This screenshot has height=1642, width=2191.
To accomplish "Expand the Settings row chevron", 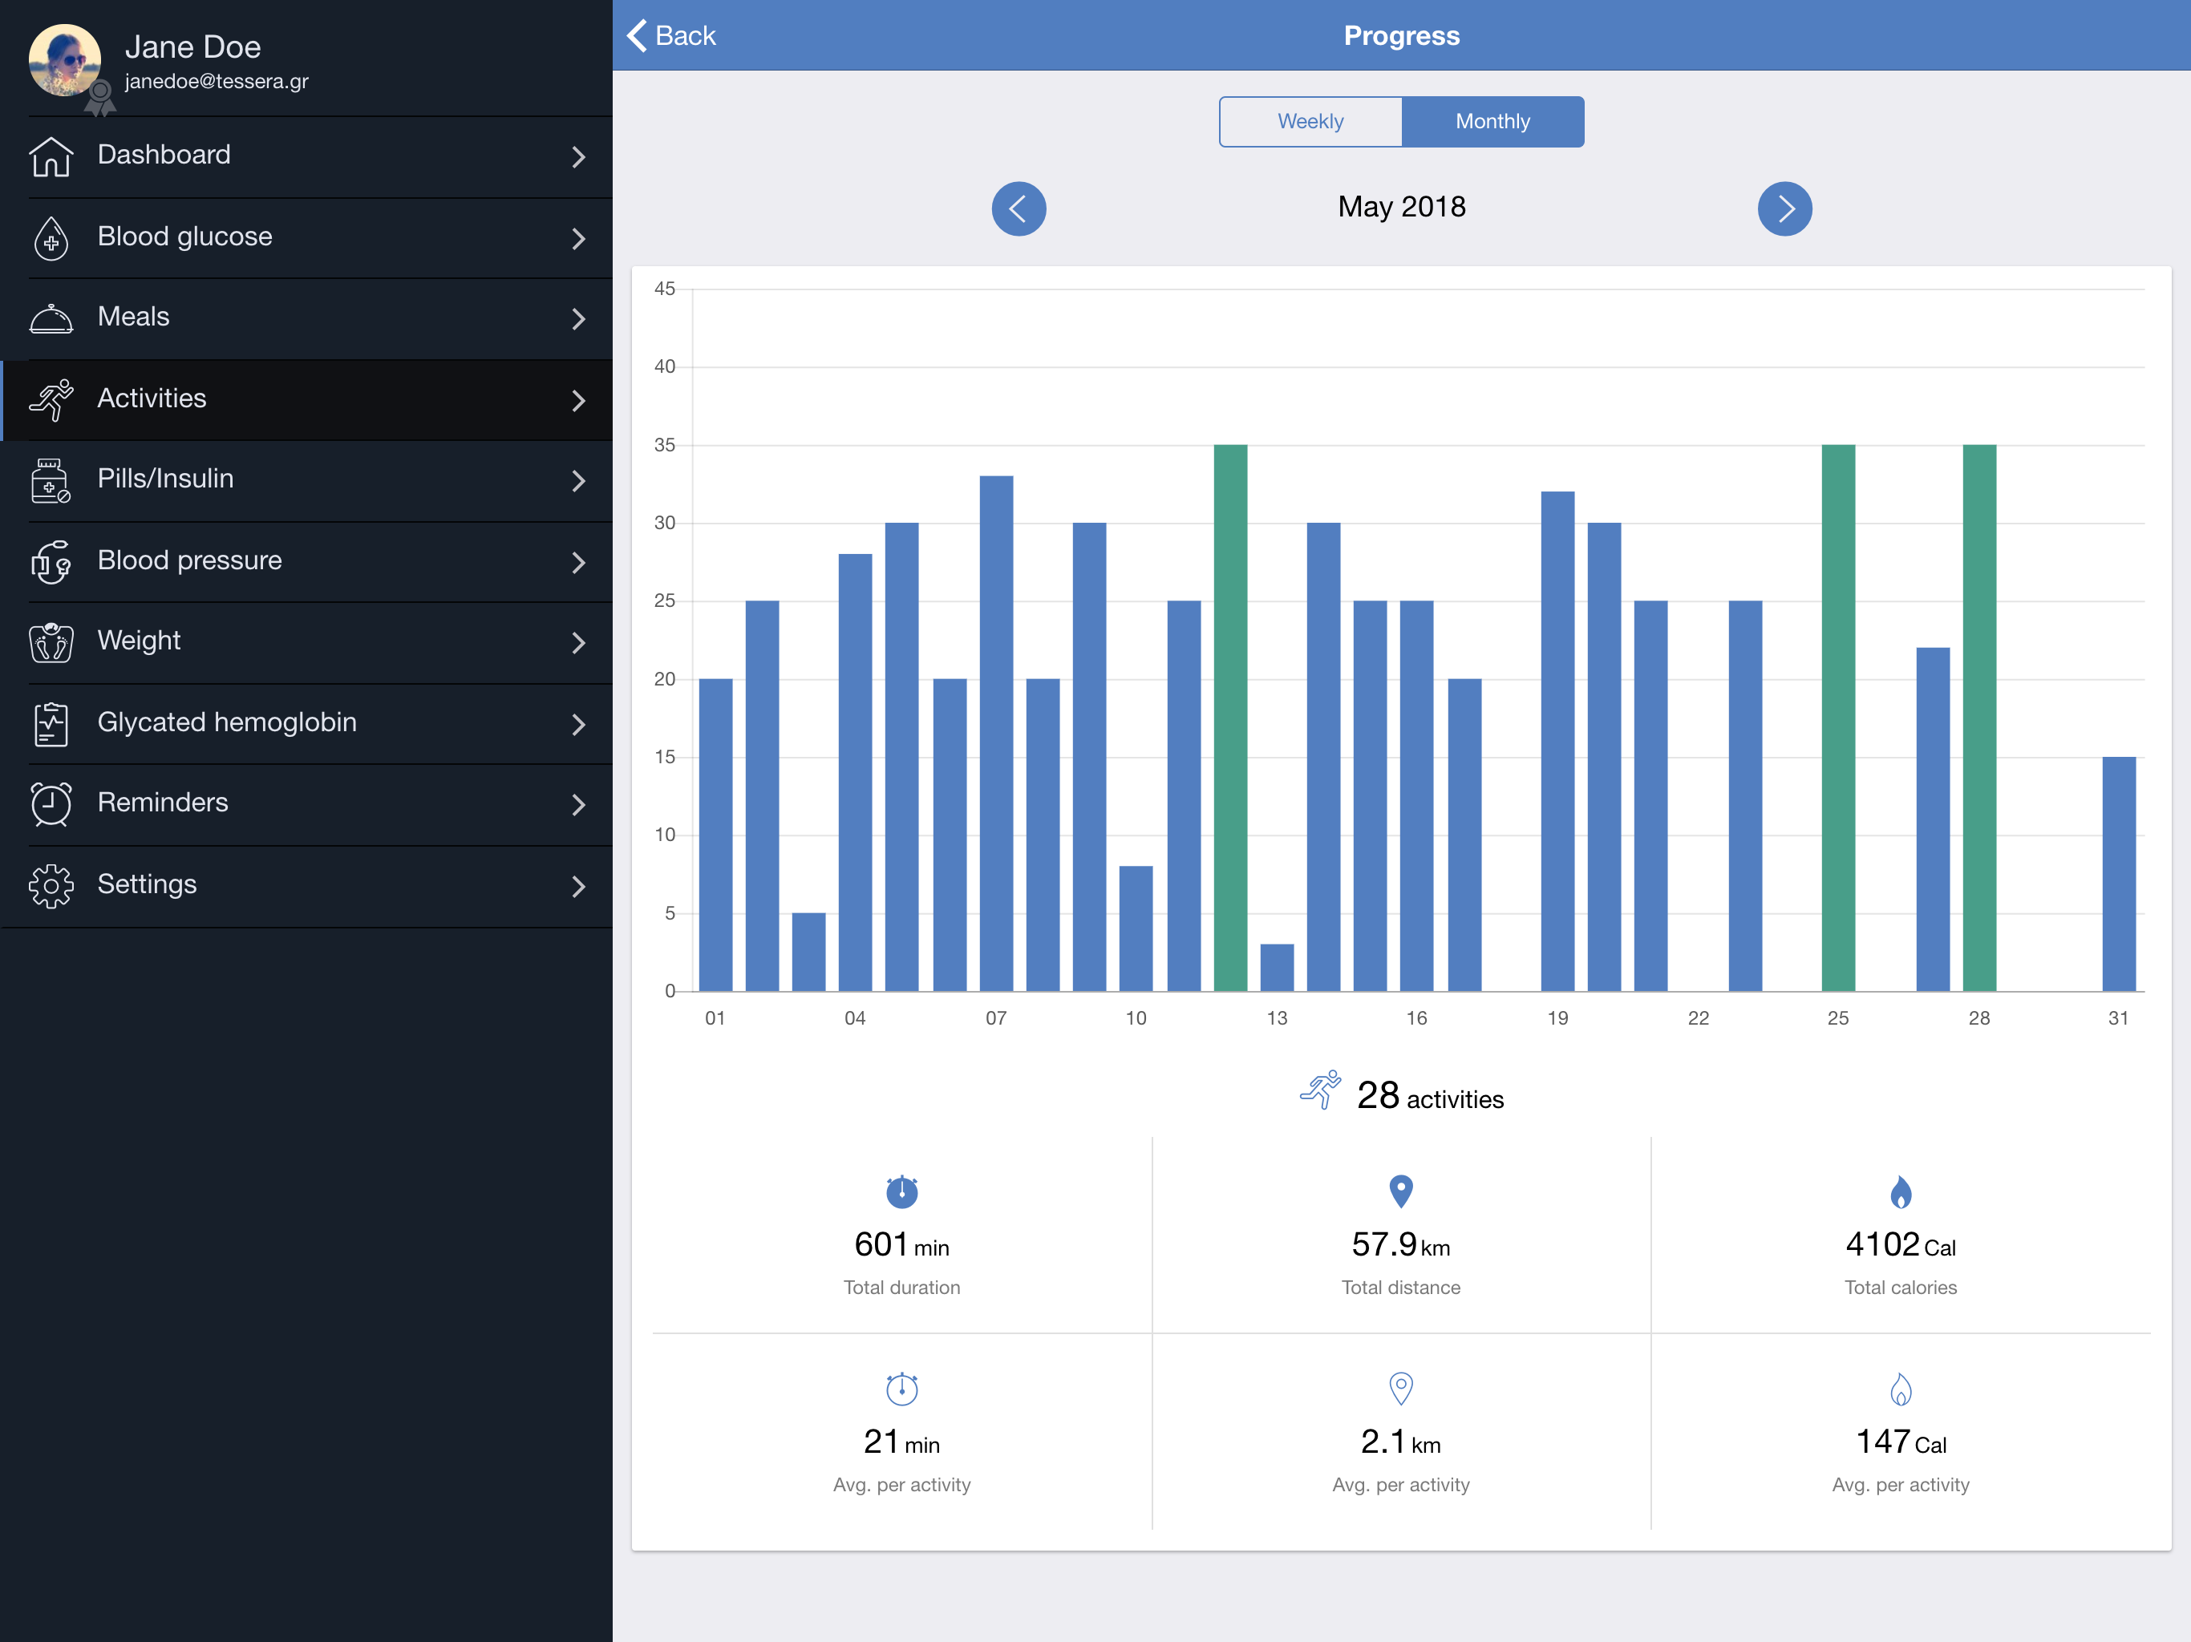I will click(x=578, y=885).
